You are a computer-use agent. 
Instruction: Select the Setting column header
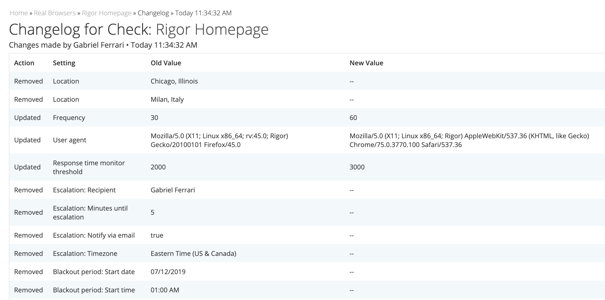point(64,63)
